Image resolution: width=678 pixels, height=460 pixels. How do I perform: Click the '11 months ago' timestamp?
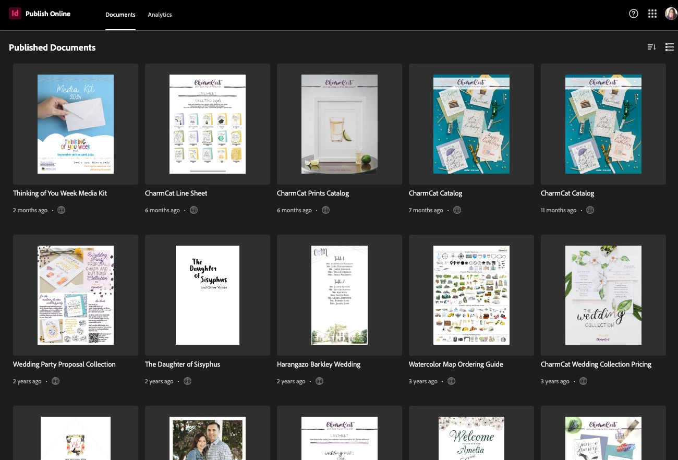559,210
